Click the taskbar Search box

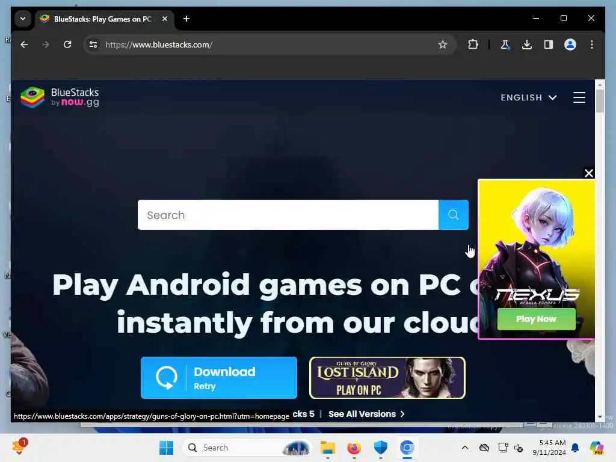click(247, 448)
